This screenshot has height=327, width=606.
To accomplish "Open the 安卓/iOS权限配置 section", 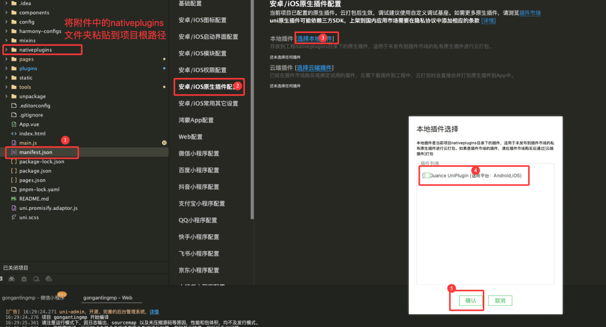I will 202,70.
